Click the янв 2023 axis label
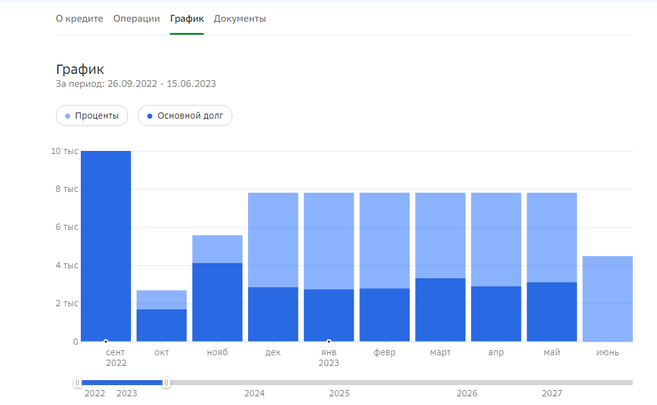The image size is (657, 405). point(329,358)
